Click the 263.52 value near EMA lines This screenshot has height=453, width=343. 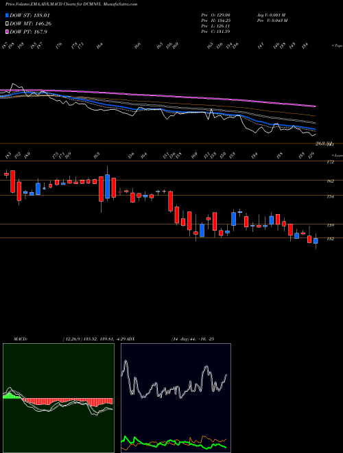tap(323, 143)
